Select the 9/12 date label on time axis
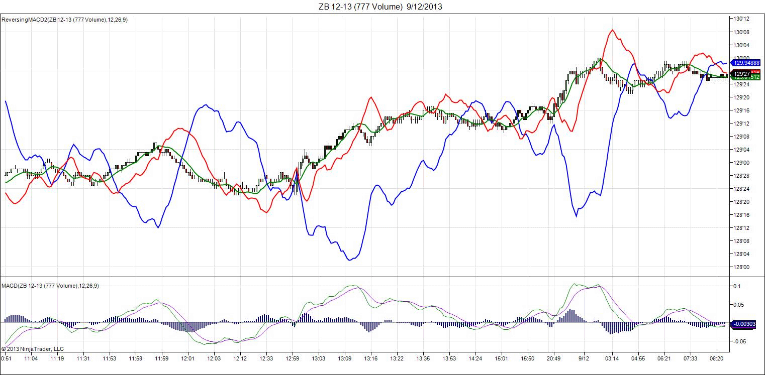This screenshot has width=765, height=375. [584, 358]
